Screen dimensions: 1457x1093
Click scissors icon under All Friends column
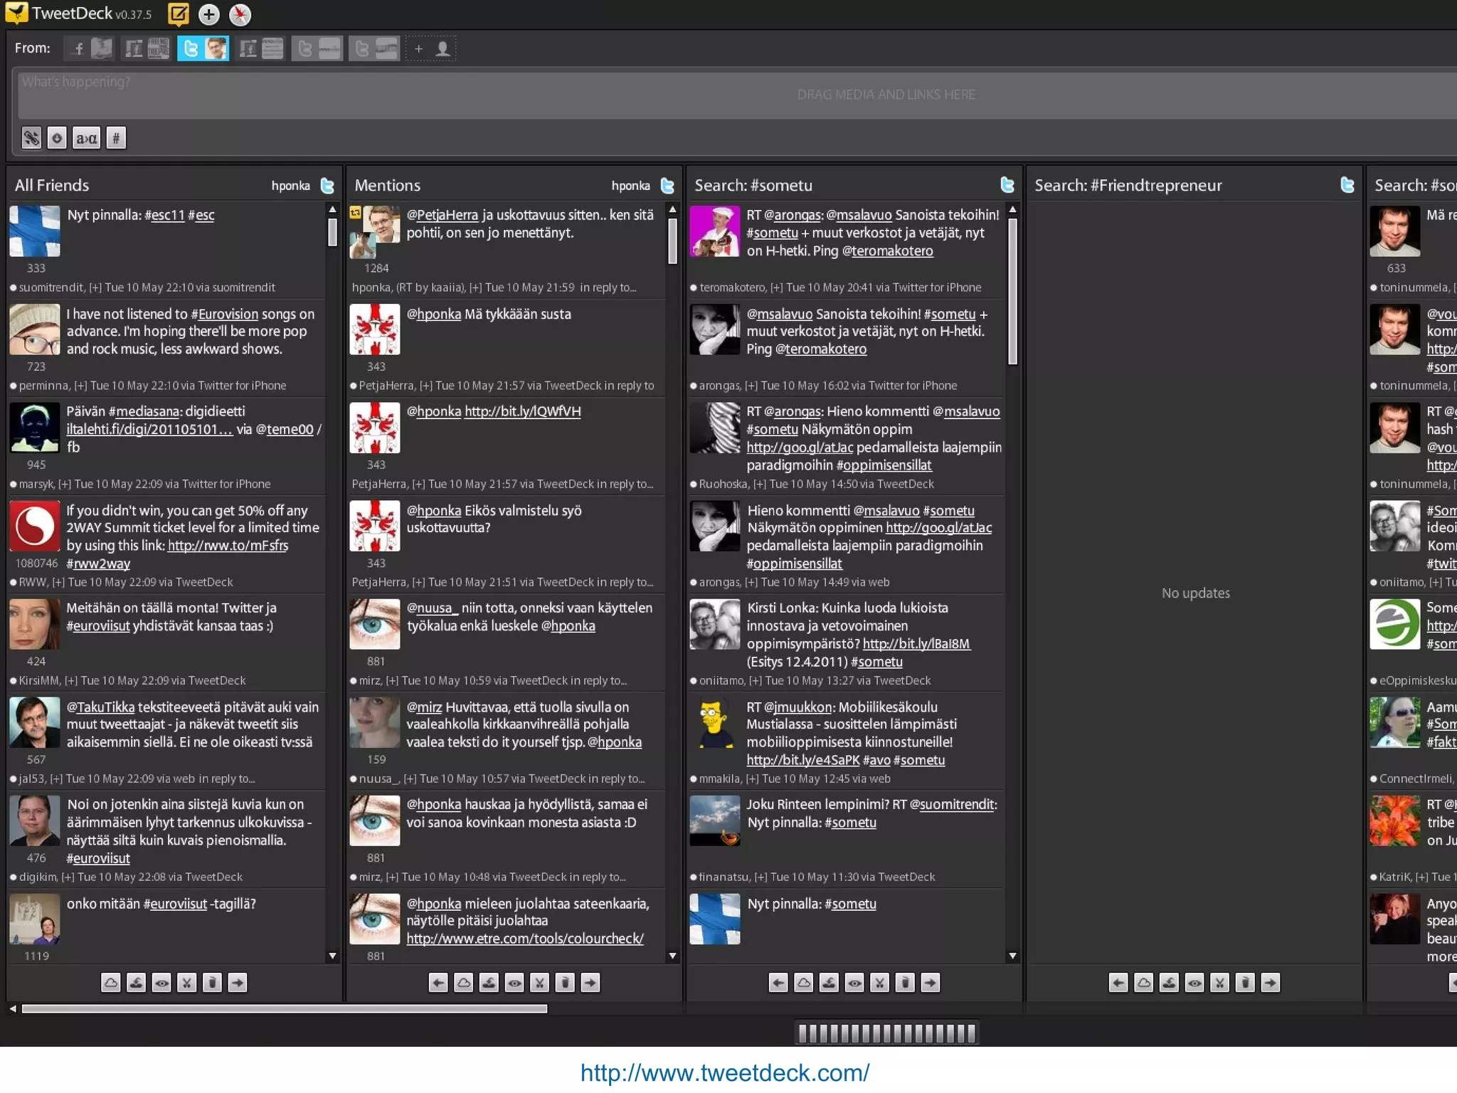pos(186,983)
